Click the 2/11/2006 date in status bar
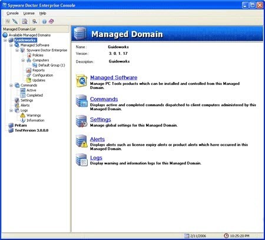265x240 pixels. [198, 236]
